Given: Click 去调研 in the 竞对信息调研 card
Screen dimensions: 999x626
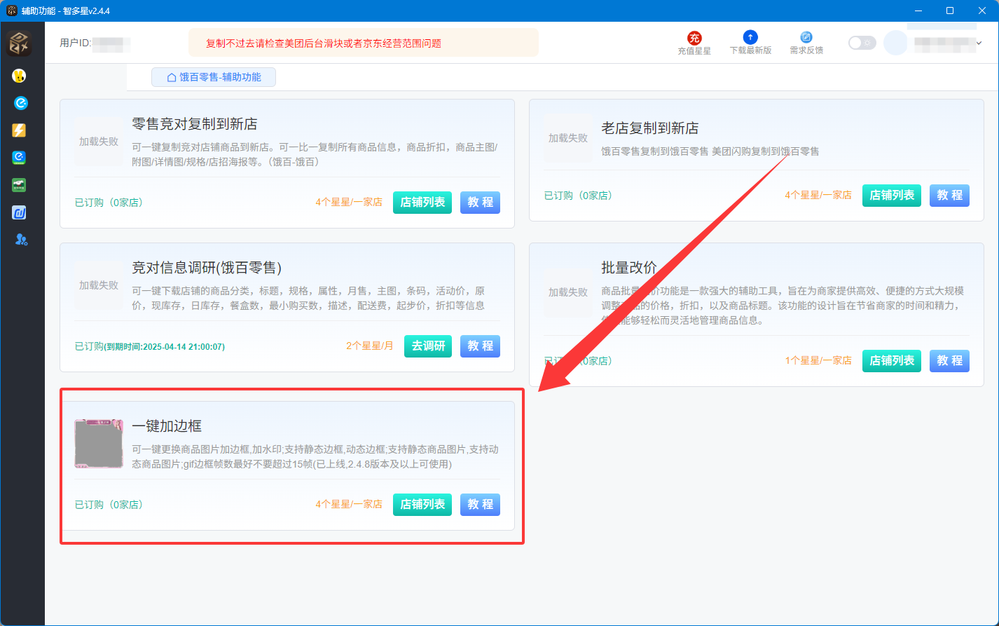Looking at the screenshot, I should (x=427, y=346).
